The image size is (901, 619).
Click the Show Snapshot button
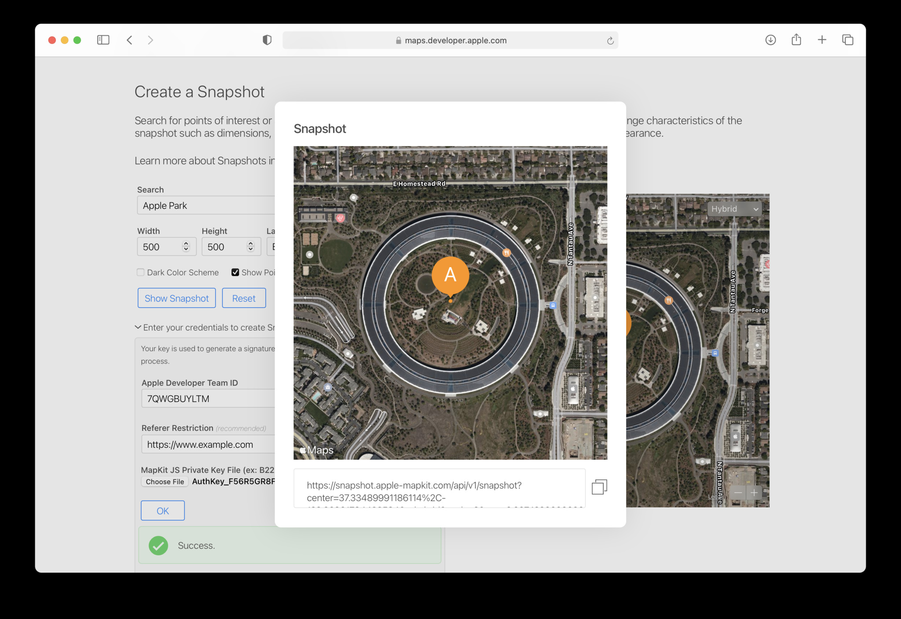pos(176,298)
